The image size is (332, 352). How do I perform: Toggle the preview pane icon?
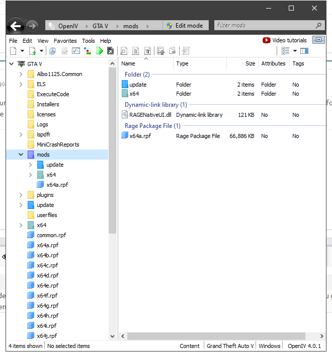304,51
